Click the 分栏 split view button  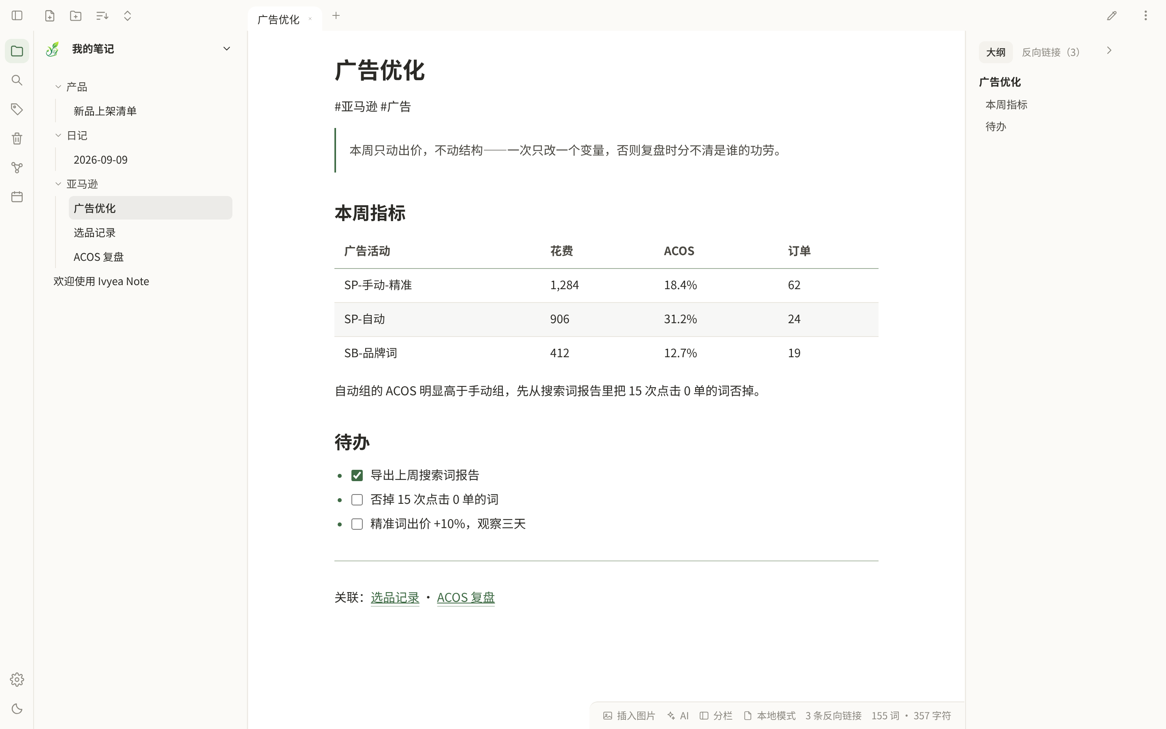pyautogui.click(x=716, y=716)
